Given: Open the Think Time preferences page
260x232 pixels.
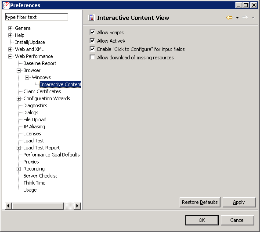Looking at the screenshot, I should click(x=34, y=183).
